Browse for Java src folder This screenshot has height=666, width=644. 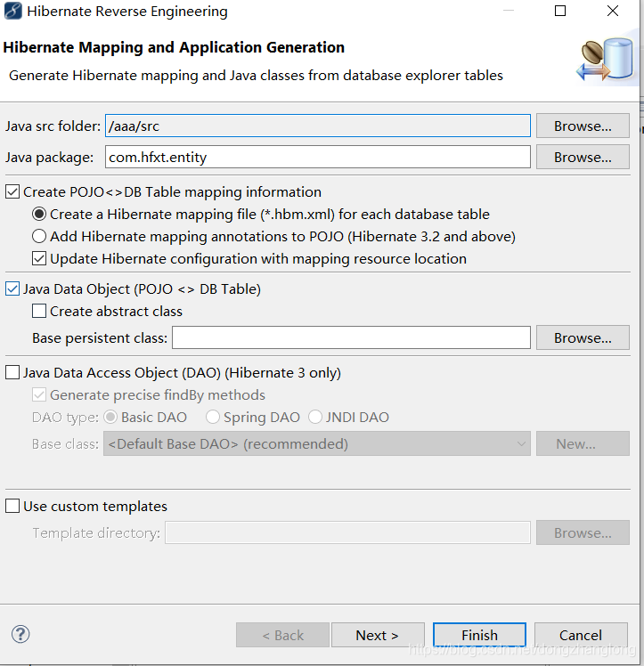pyautogui.click(x=583, y=126)
